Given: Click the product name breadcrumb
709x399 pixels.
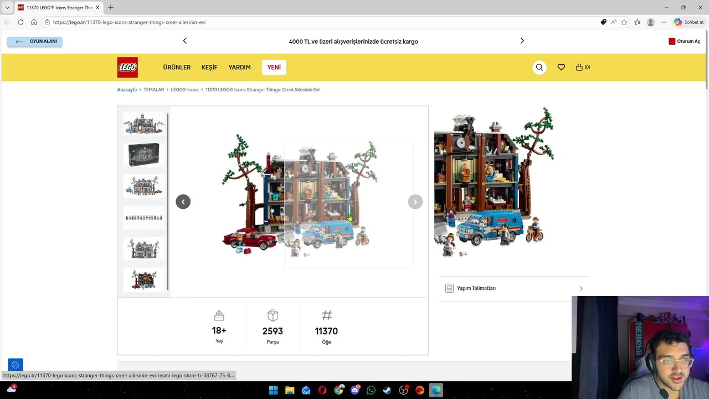Looking at the screenshot, I should tap(263, 89).
